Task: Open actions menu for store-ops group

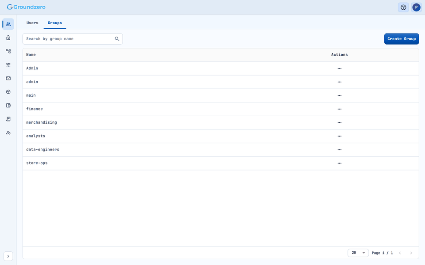Action: pyautogui.click(x=340, y=163)
